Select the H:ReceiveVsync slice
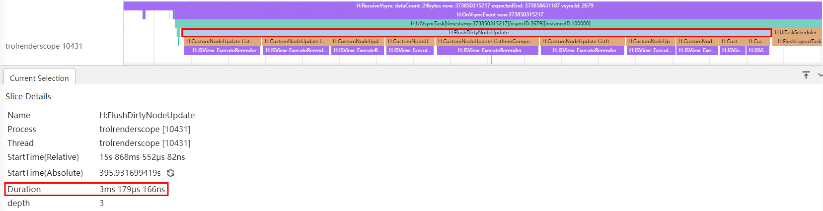Viewport: 823px width, 211px height. click(x=474, y=5)
